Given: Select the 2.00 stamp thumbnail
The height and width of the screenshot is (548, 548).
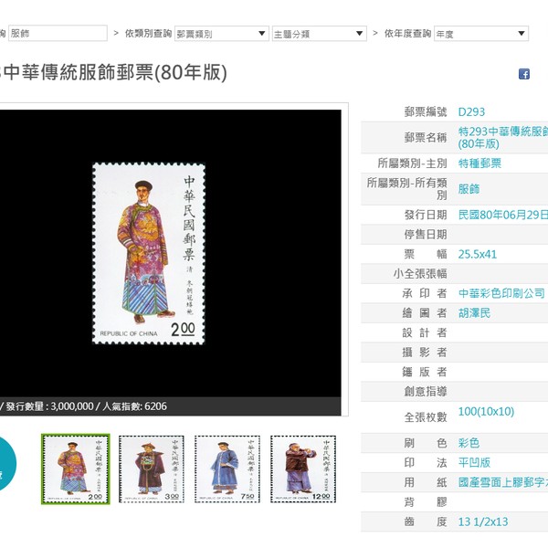Looking at the screenshot, I should [76, 469].
